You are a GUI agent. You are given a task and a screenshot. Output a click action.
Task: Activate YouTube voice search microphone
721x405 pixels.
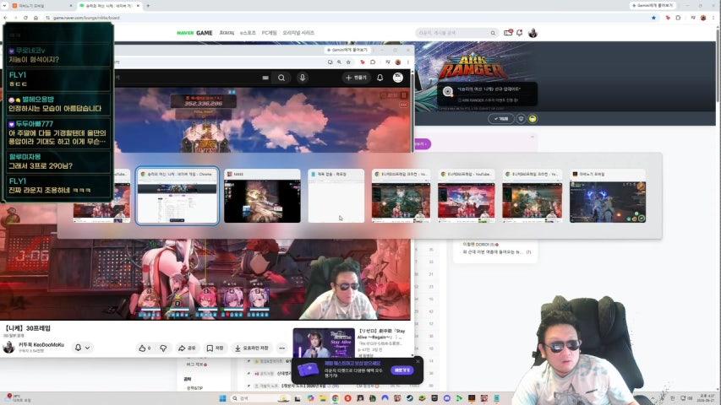302,78
